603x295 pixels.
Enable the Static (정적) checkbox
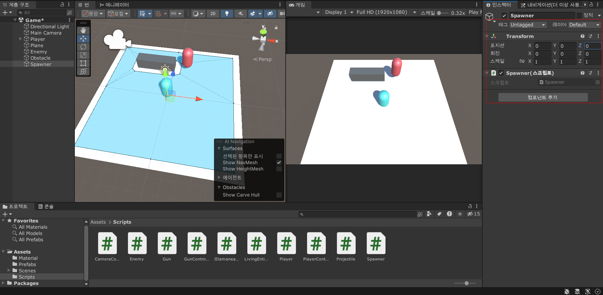tap(579, 15)
